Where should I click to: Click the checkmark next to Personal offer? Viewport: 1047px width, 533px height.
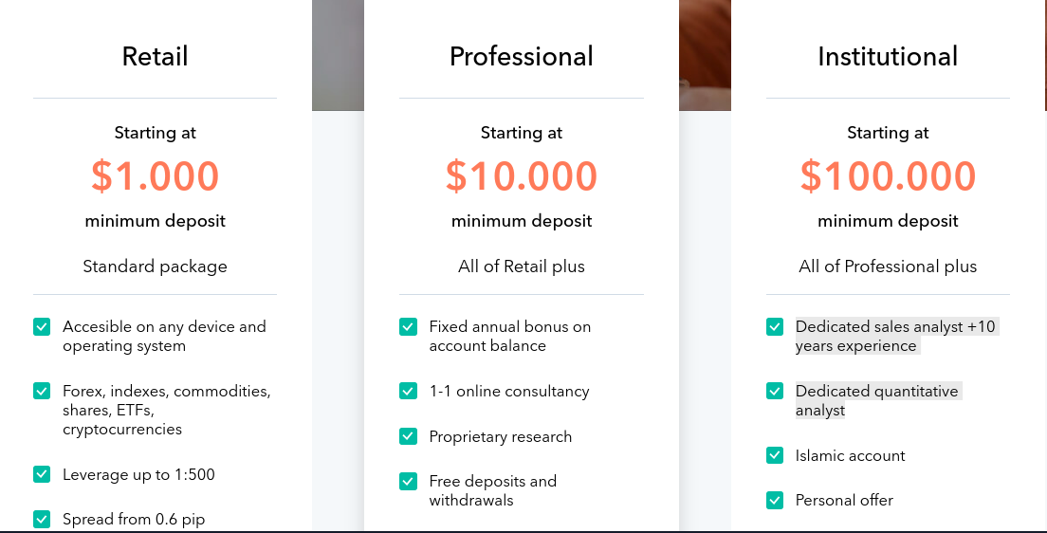click(x=775, y=500)
